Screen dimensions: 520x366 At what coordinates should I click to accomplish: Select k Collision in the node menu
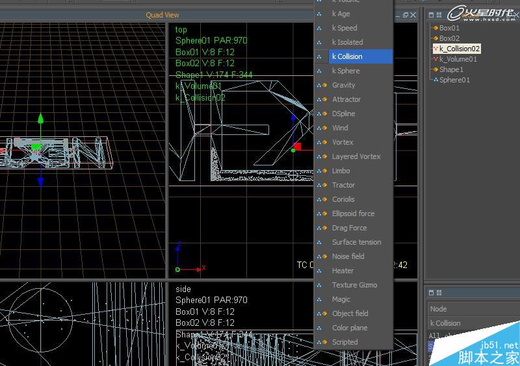click(x=347, y=56)
